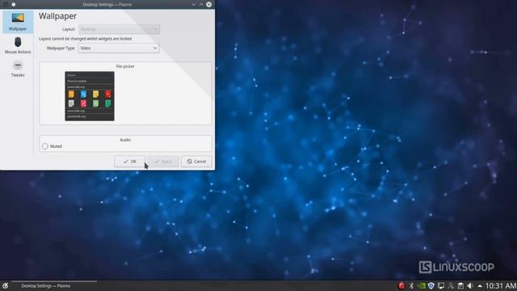Click the greyed-out Layout dropdown
Image resolution: width=517 pixels, height=291 pixels.
point(119,29)
